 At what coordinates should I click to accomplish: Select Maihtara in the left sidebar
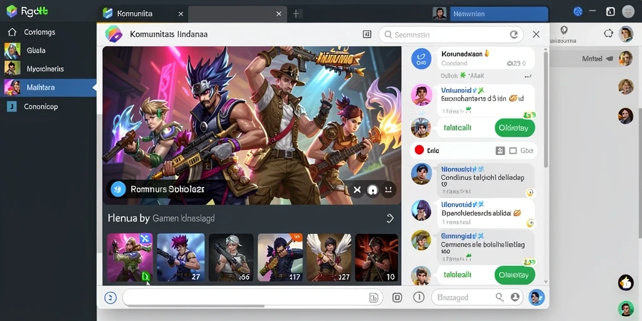(x=48, y=88)
